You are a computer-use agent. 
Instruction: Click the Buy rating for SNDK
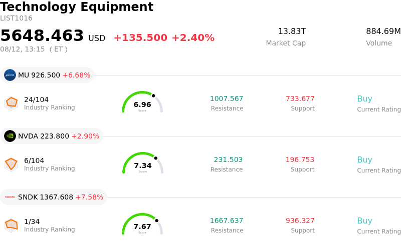pos(365,221)
